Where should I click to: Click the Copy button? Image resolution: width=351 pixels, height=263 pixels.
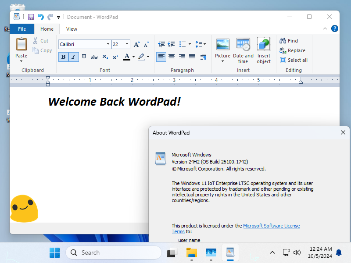point(42,50)
